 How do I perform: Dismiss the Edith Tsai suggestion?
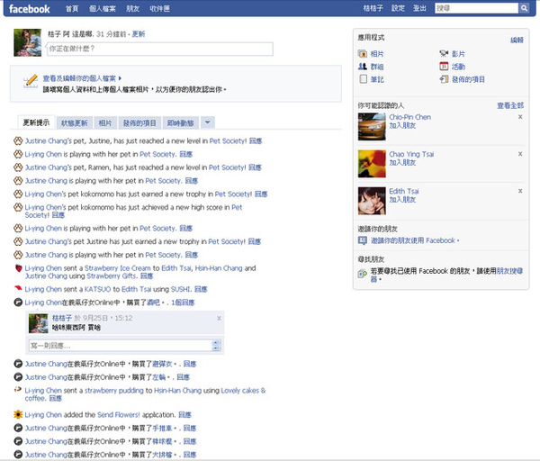(520, 191)
